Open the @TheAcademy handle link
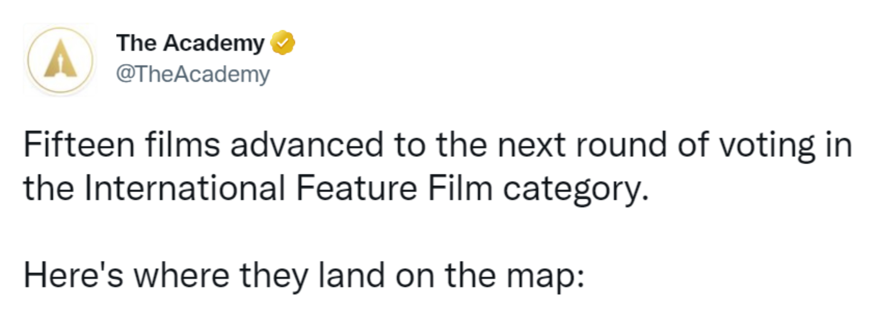This screenshot has width=876, height=310. 193,74
